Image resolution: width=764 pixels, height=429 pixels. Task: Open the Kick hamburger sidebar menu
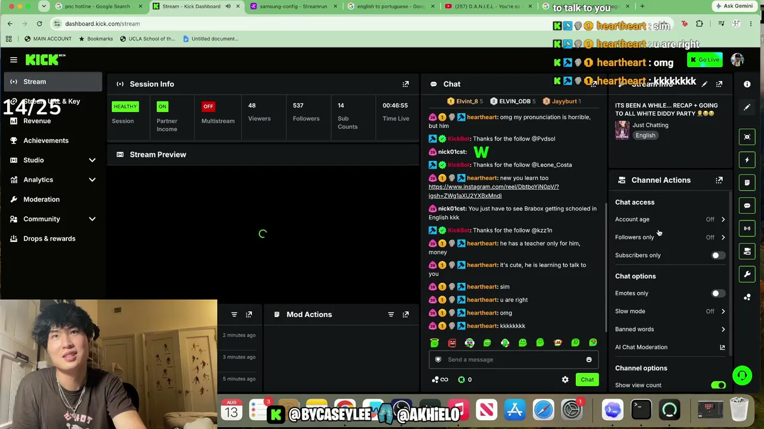tap(13, 60)
